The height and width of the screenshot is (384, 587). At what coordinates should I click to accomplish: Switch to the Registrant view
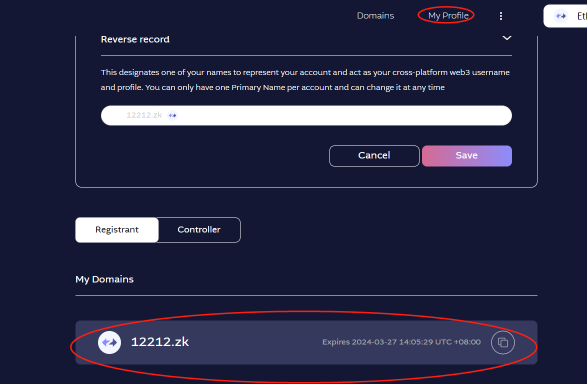point(117,230)
